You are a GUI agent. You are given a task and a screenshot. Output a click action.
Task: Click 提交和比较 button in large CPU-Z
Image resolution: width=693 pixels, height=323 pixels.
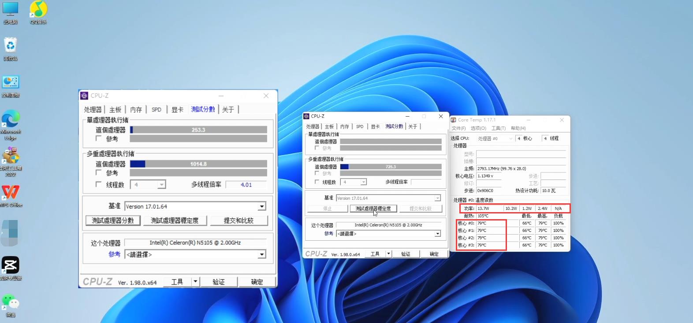tap(238, 220)
